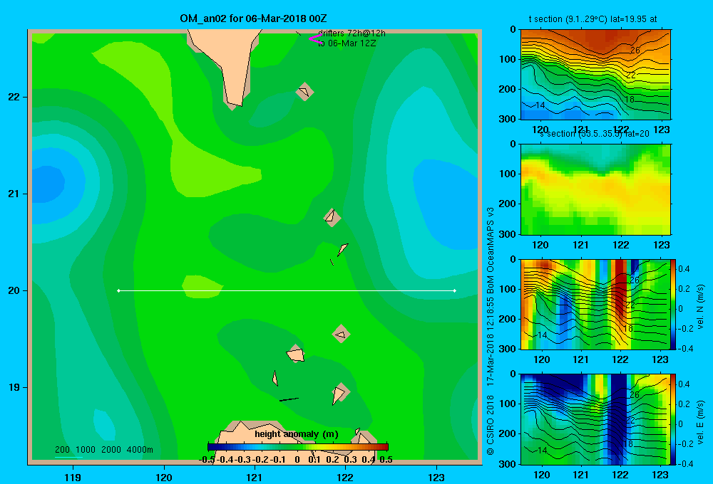Screen dimensions: 713x484
Task: Select the western endpoint of the white section line
Action: (118, 290)
